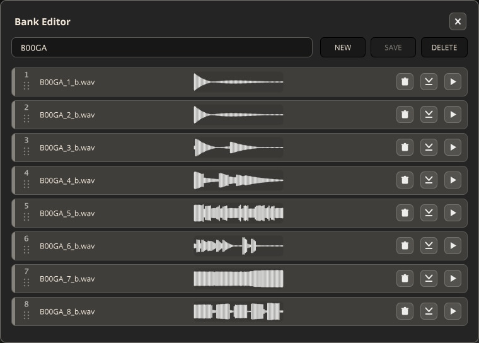
Task: Download sample B00GA_6_b.wav
Action: [x=429, y=245]
